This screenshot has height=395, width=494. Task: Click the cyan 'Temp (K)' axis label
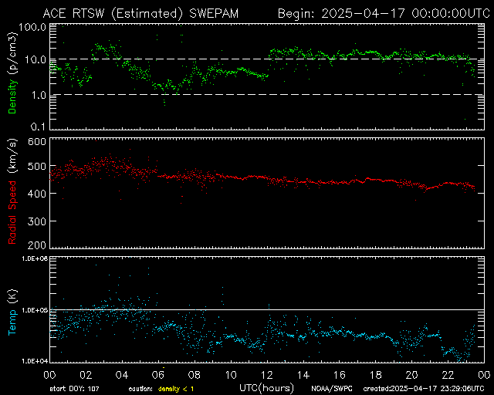[x=12, y=312]
